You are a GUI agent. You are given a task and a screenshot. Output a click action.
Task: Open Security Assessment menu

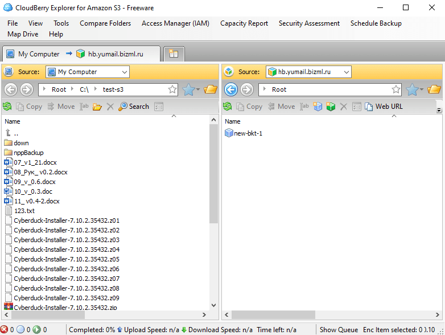coord(309,23)
